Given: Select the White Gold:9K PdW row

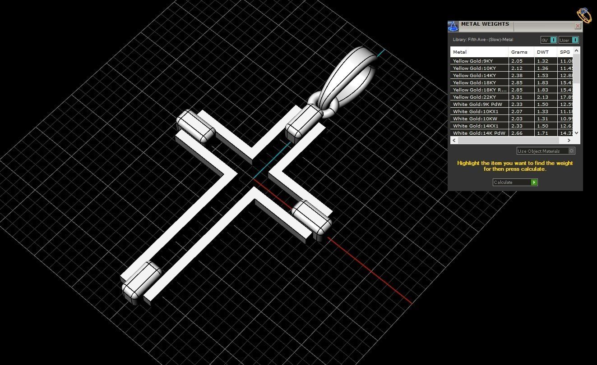Looking at the screenshot, I should pyautogui.click(x=512, y=104).
